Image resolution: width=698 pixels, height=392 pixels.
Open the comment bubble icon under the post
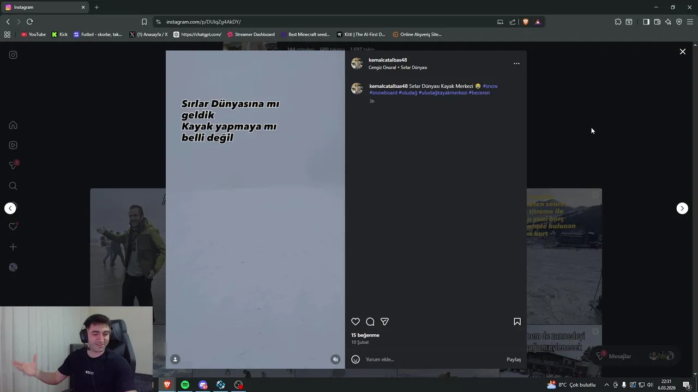click(370, 322)
